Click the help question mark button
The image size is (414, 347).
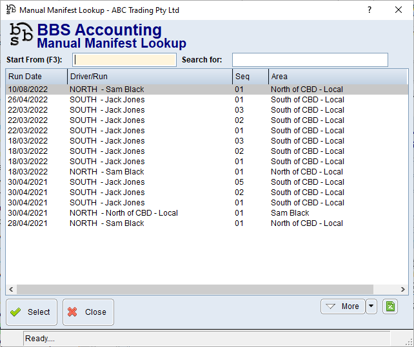[370, 10]
